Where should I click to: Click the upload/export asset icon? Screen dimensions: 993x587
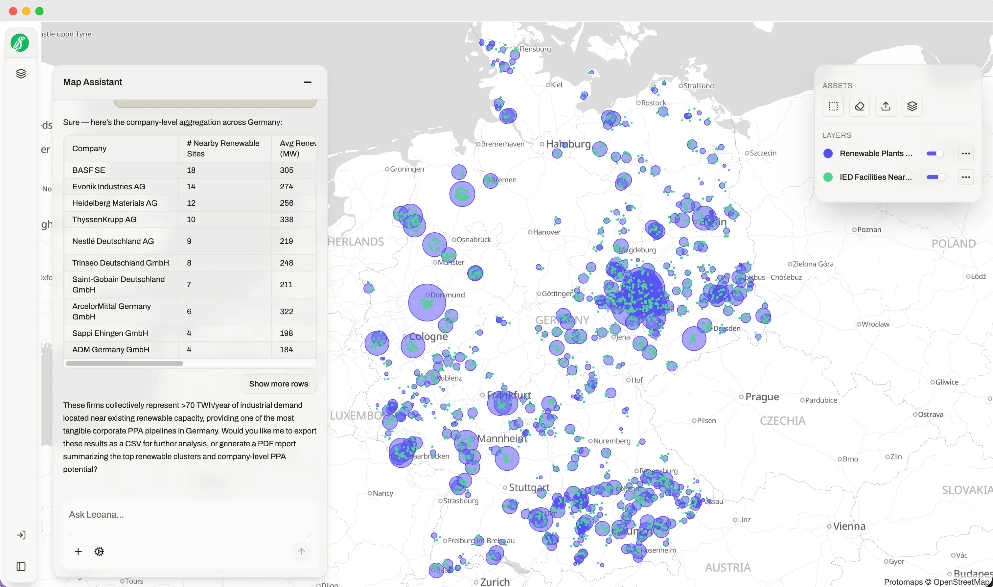coord(886,106)
